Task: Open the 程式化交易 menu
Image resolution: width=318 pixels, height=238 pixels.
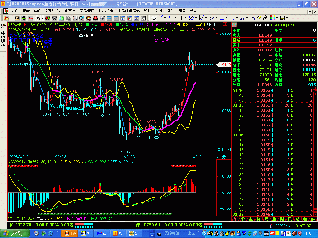Action: (66, 11)
